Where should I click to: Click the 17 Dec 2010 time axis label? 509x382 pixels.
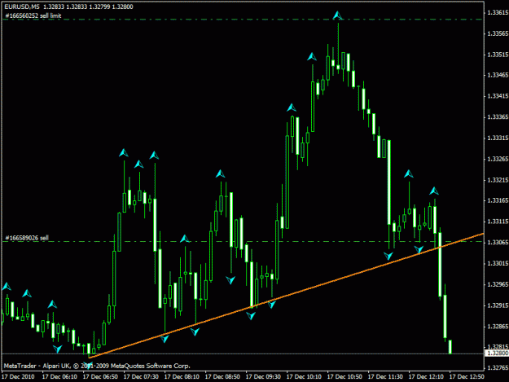[18, 377]
